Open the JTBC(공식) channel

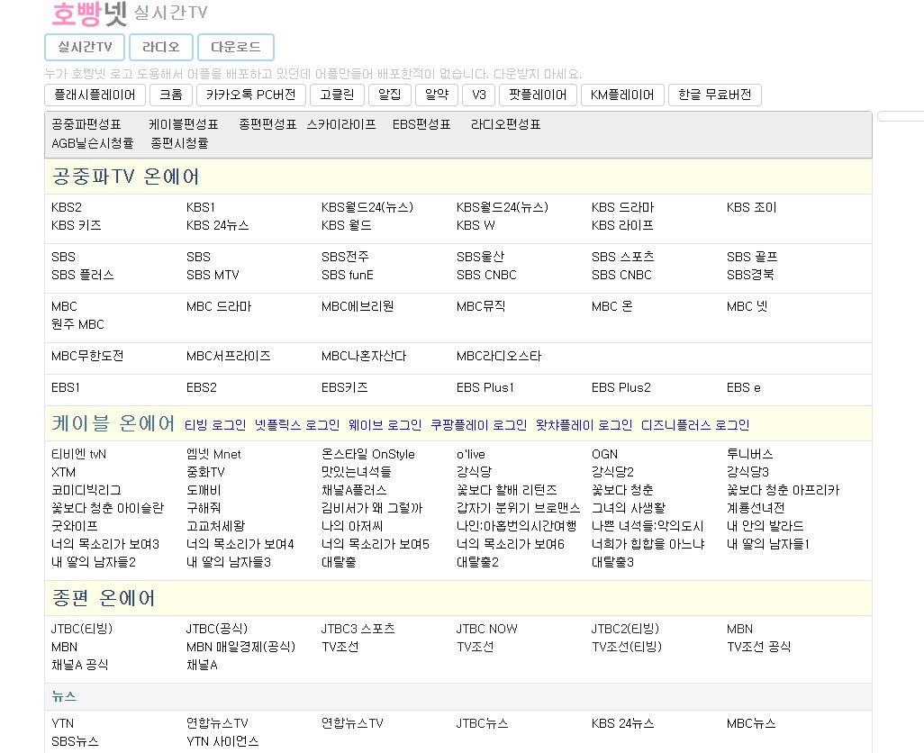coord(217,629)
